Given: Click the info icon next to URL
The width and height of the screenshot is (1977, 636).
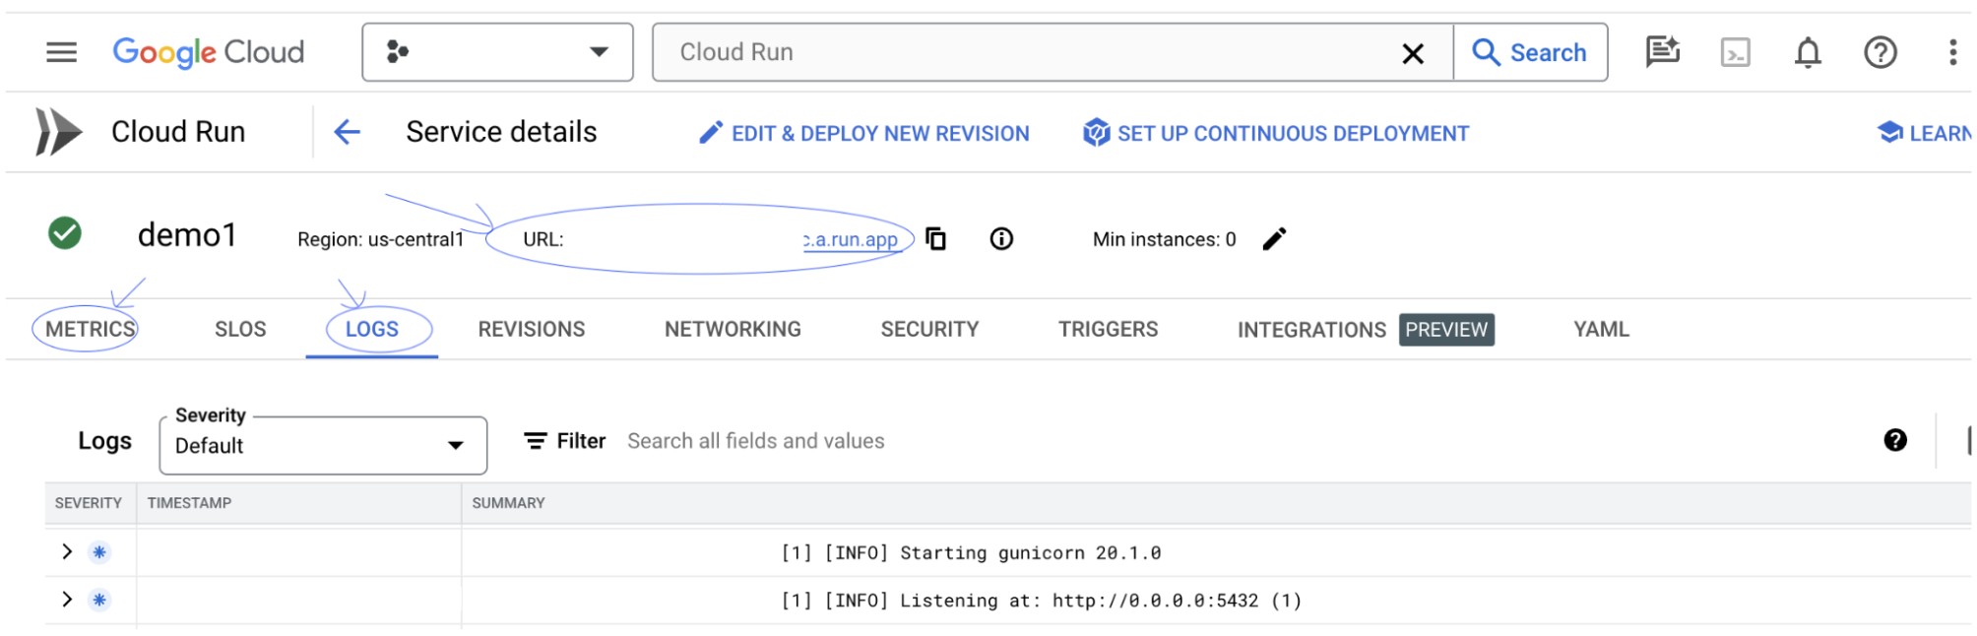Looking at the screenshot, I should [x=1001, y=239].
